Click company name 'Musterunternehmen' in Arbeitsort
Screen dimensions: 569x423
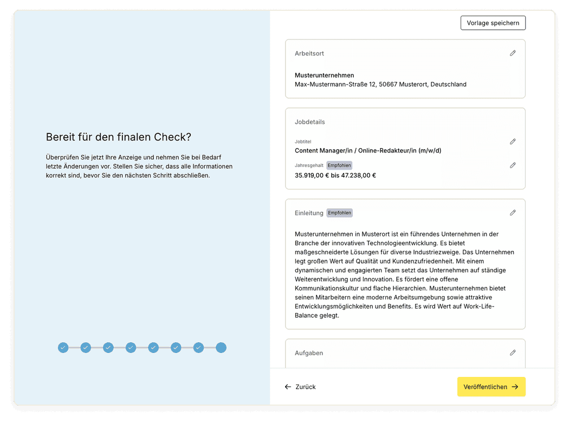(324, 75)
